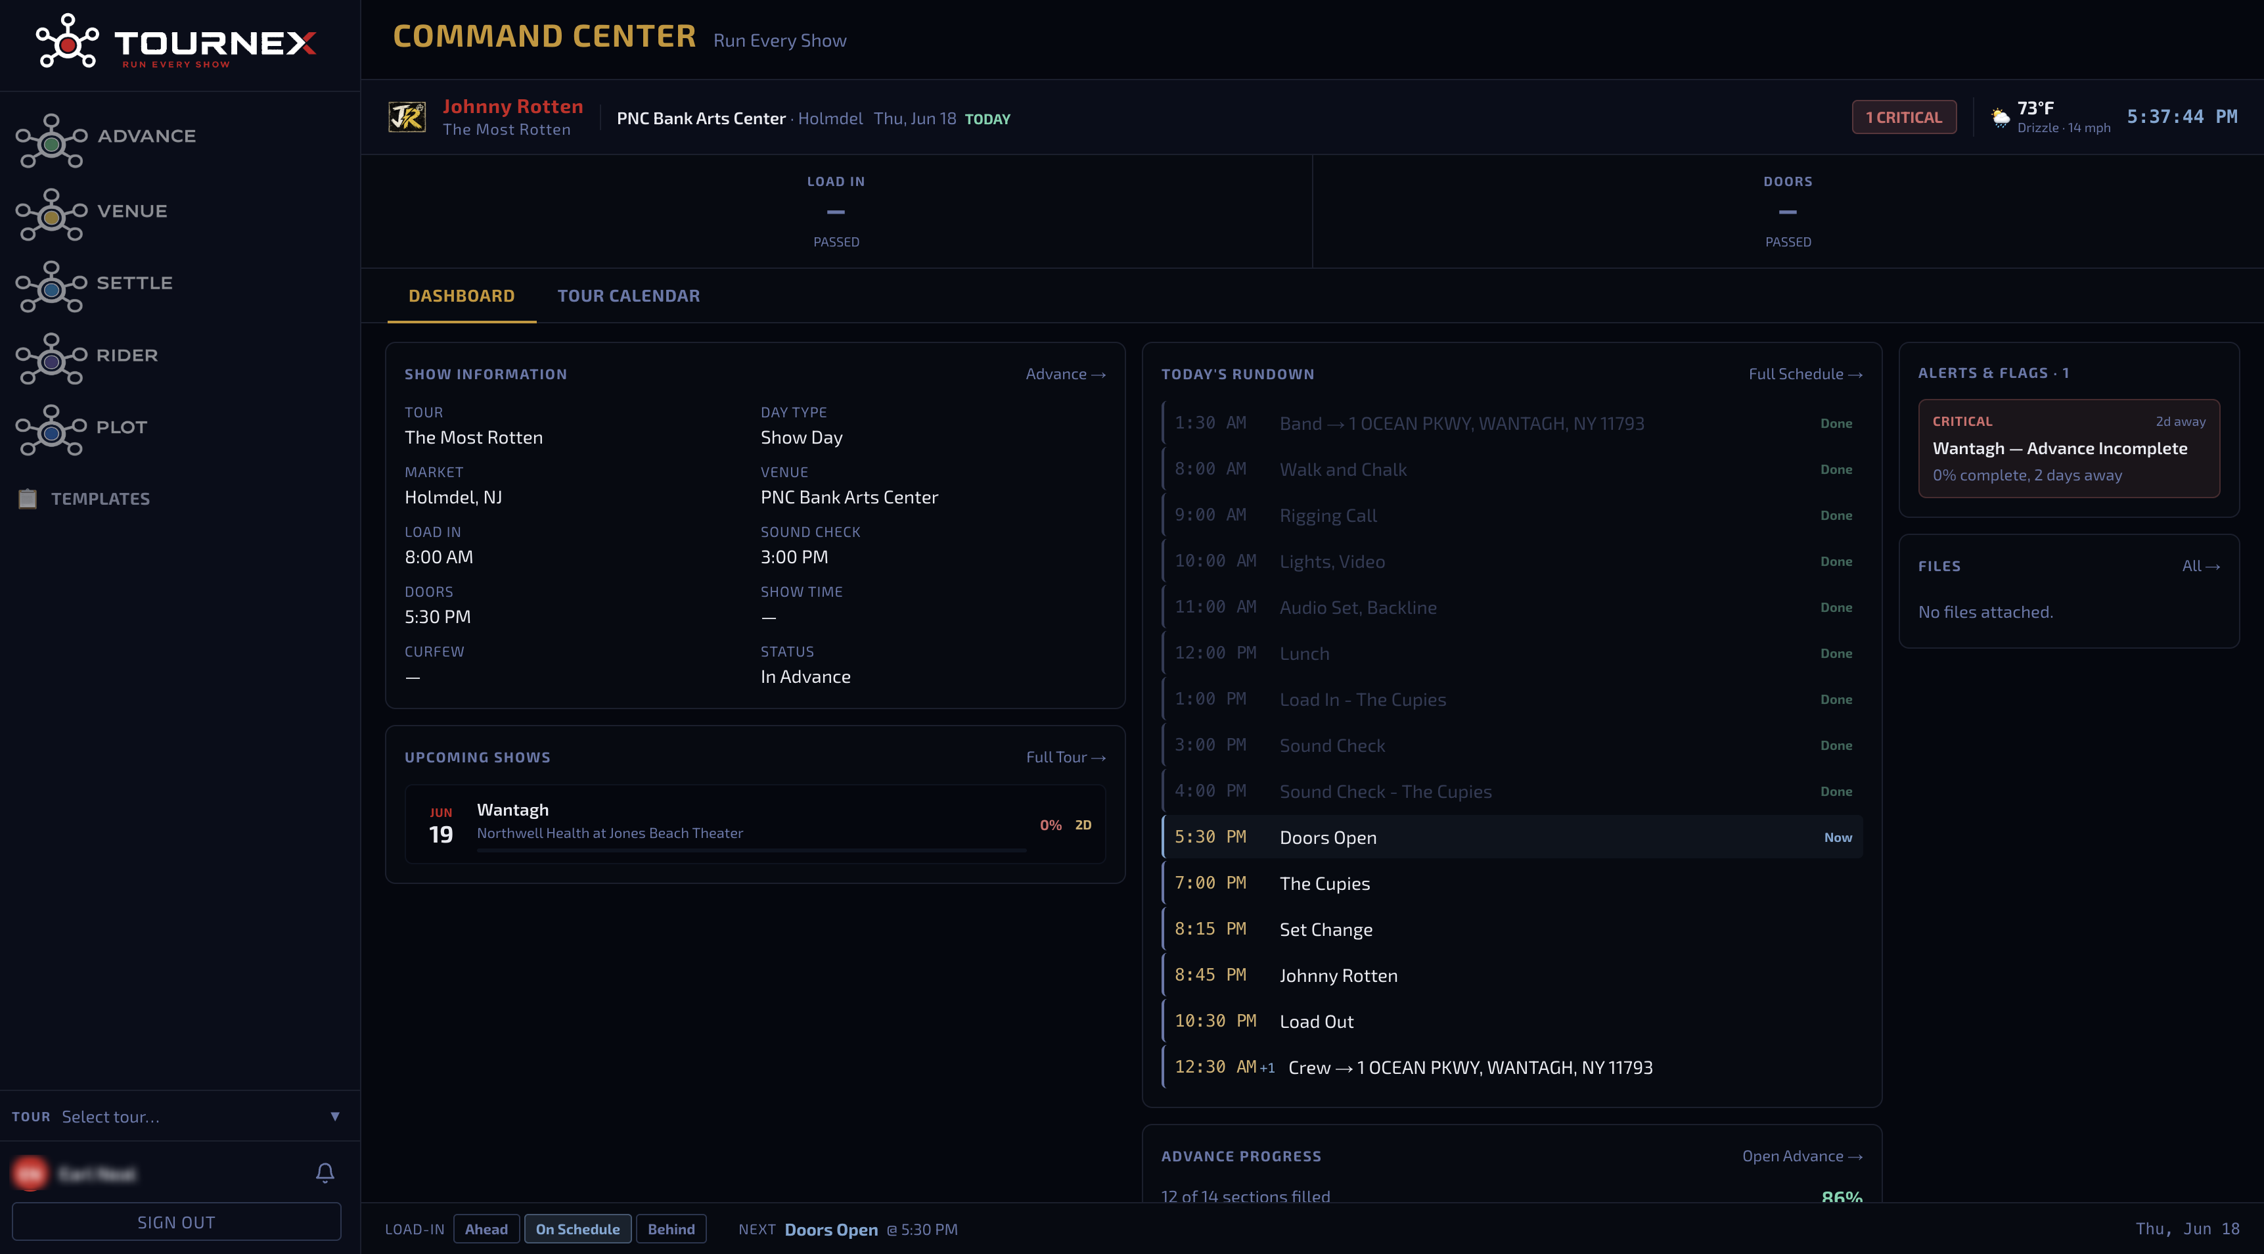
Task: Click the Doors countdown panel
Action: click(1788, 212)
